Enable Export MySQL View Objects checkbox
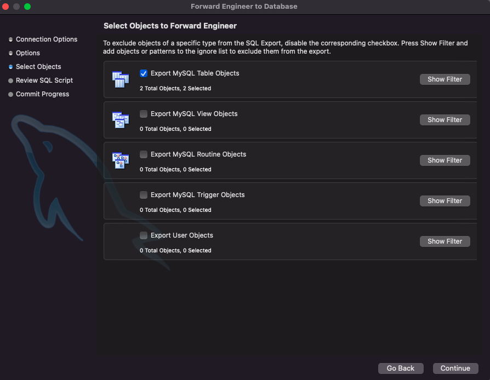 tap(144, 114)
